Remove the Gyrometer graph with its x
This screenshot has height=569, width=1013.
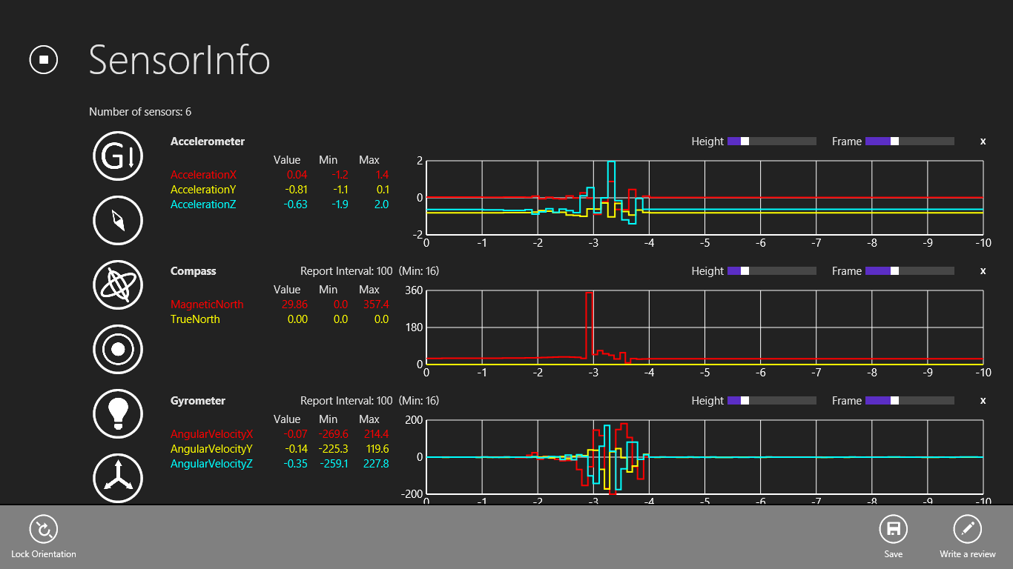[x=983, y=400]
